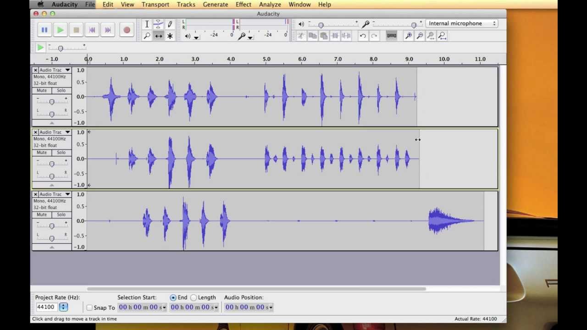Click the Zoom In icon
Screen dimensions: 587x330
[x=408, y=36]
